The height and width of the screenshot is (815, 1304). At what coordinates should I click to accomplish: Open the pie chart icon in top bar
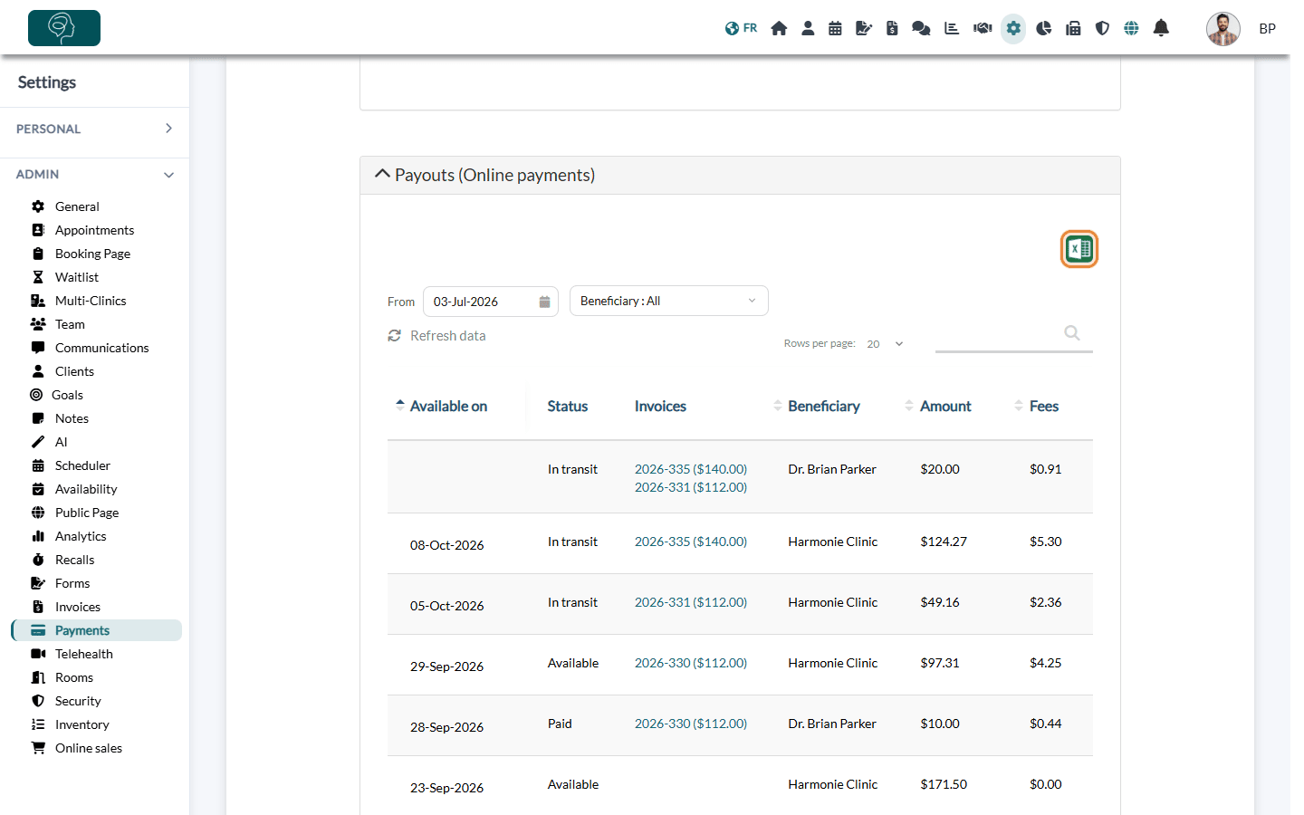1043,28
